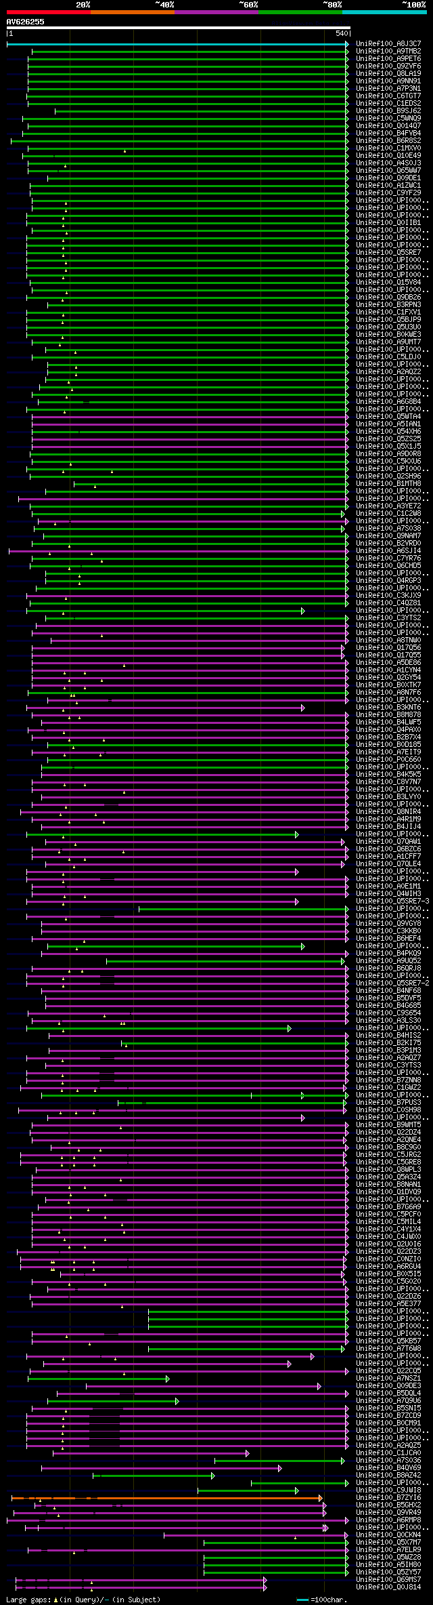Open hit UniRef100_Q9ZVF6
The image size is (433, 1605).
tap(388, 66)
